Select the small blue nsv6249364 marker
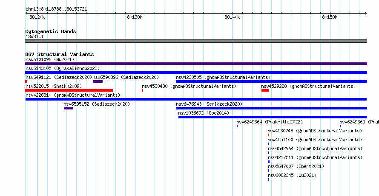Screen dimensions: 379x196 coord(237,126)
